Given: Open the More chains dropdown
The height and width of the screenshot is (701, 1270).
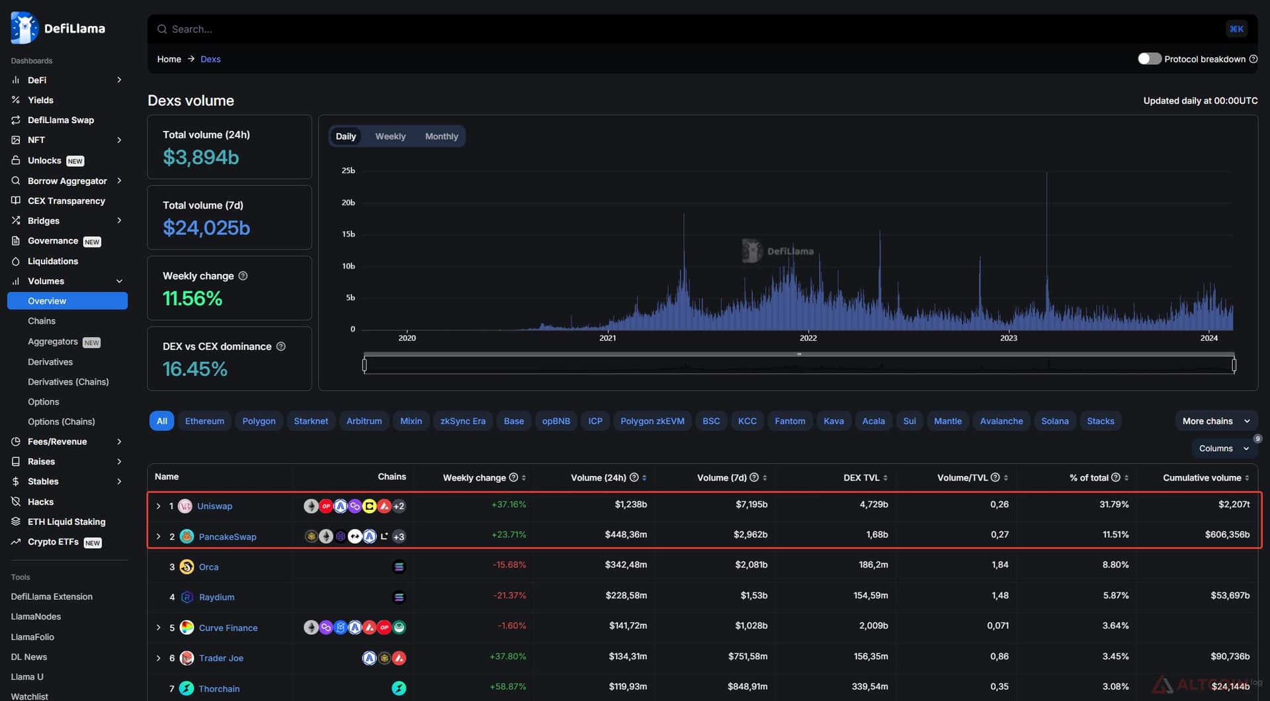Looking at the screenshot, I should (1216, 421).
